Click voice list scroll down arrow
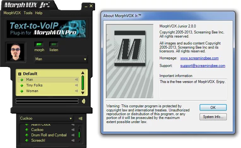The height and width of the screenshot is (148, 241). click(x=83, y=93)
